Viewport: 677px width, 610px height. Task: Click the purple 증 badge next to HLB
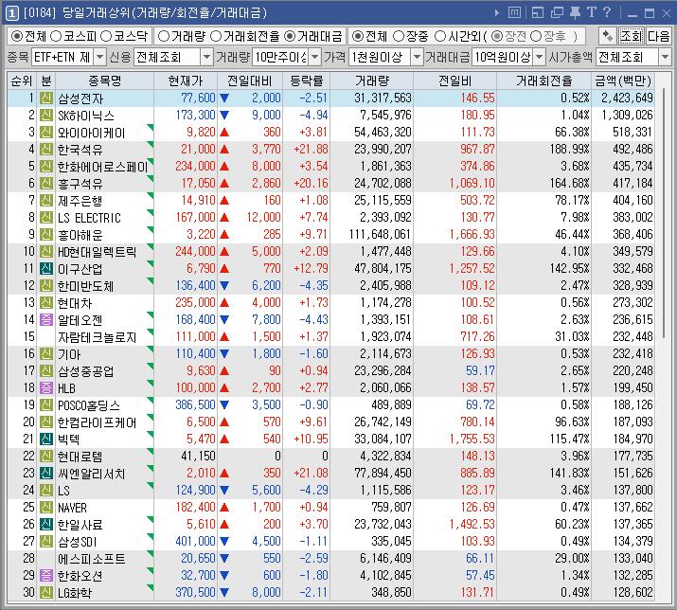(46, 387)
